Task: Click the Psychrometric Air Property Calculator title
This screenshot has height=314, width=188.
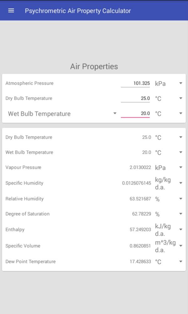Action: (78, 11)
